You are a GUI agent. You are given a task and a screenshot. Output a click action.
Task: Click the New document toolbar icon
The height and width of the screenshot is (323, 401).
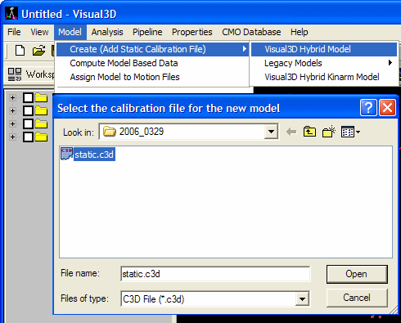coord(20,51)
